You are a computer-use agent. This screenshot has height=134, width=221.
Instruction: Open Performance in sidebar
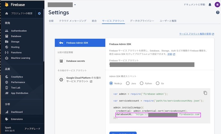click(18, 82)
